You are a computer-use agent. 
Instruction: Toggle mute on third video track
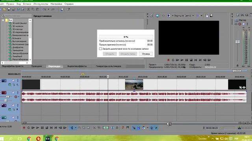click(13, 105)
